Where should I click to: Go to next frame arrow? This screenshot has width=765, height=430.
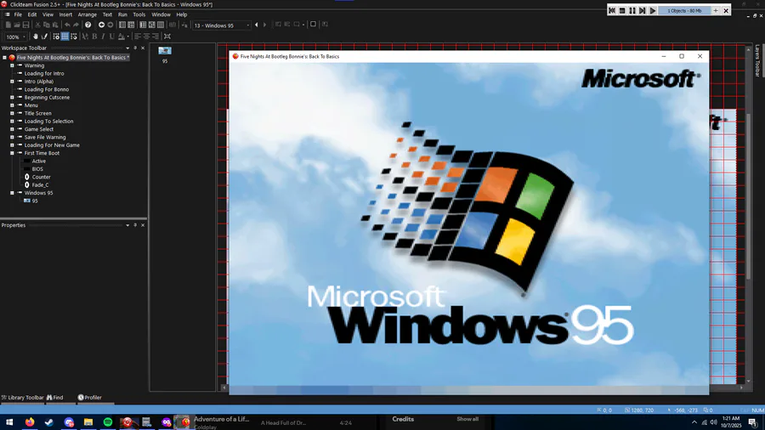click(x=265, y=25)
